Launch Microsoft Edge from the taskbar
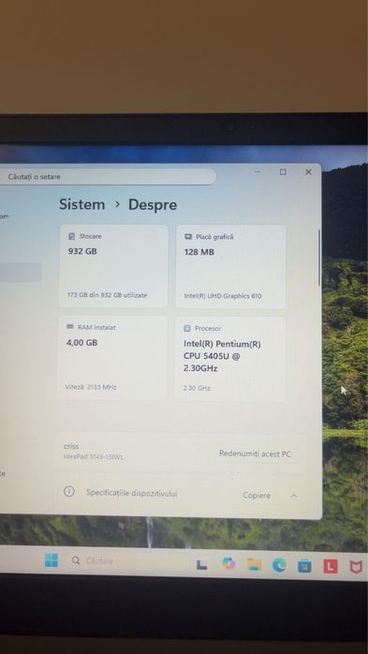Screen dimensions: 368x654 (x=279, y=565)
